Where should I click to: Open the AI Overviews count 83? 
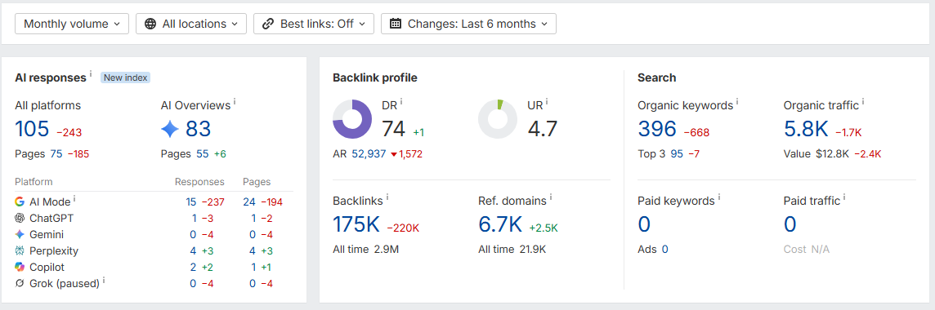coord(198,129)
